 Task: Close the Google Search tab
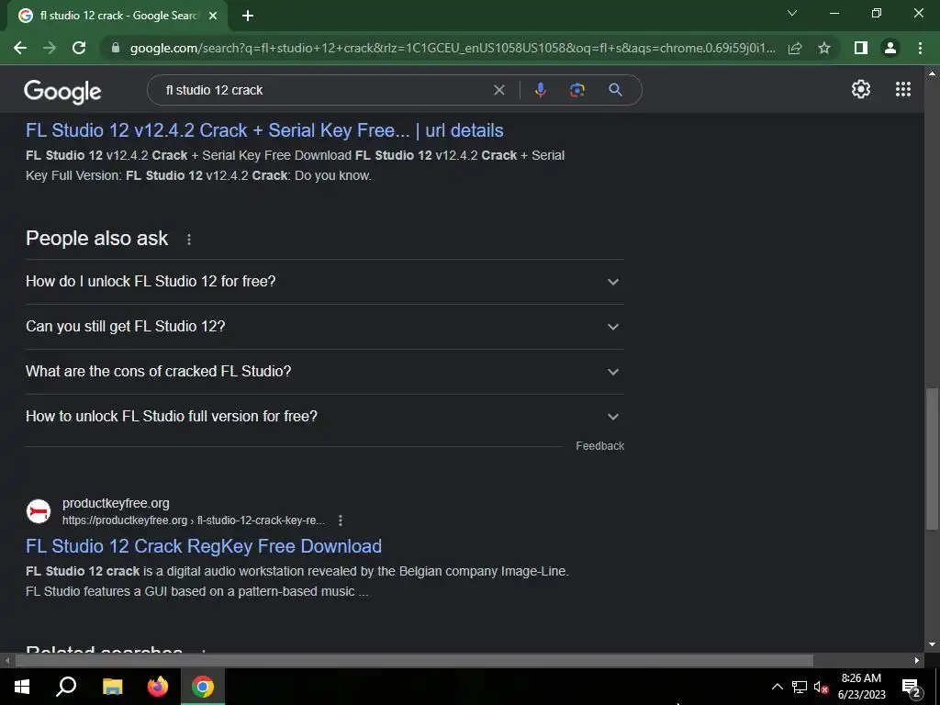click(213, 17)
